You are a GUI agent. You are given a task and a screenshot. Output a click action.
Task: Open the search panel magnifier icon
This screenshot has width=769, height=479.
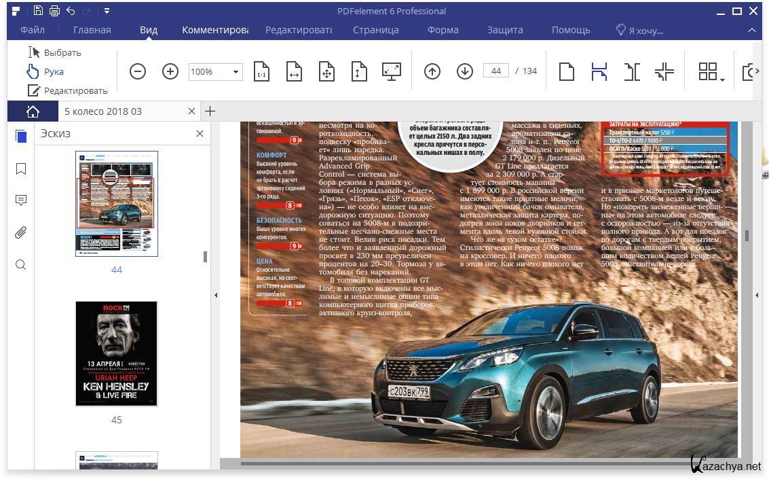(x=21, y=265)
